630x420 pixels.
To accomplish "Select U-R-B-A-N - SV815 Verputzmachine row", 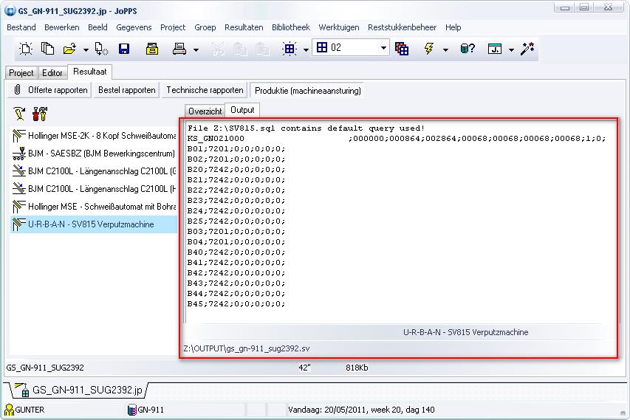I will click(x=94, y=224).
